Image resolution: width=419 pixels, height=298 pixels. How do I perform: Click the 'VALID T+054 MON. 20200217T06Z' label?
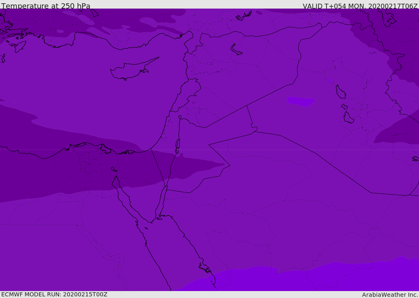tap(360, 6)
